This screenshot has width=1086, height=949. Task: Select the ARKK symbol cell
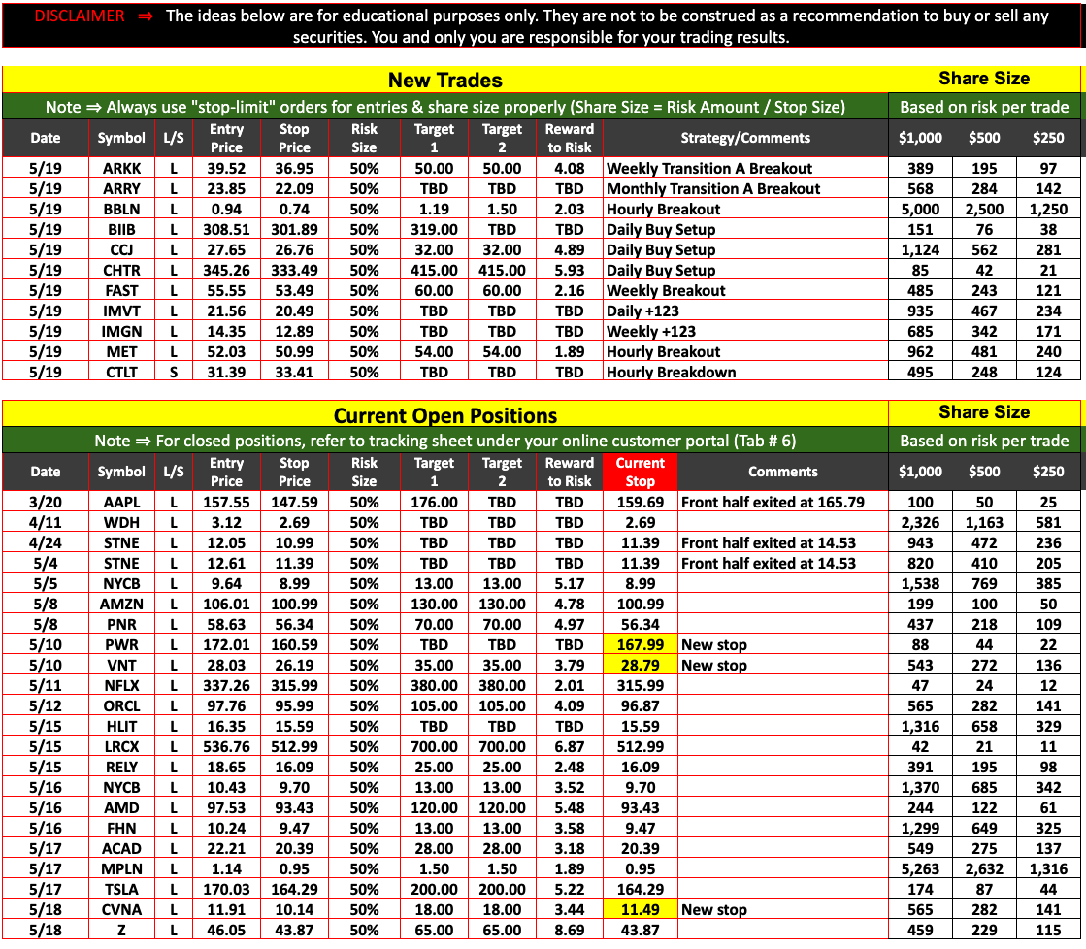[121, 168]
